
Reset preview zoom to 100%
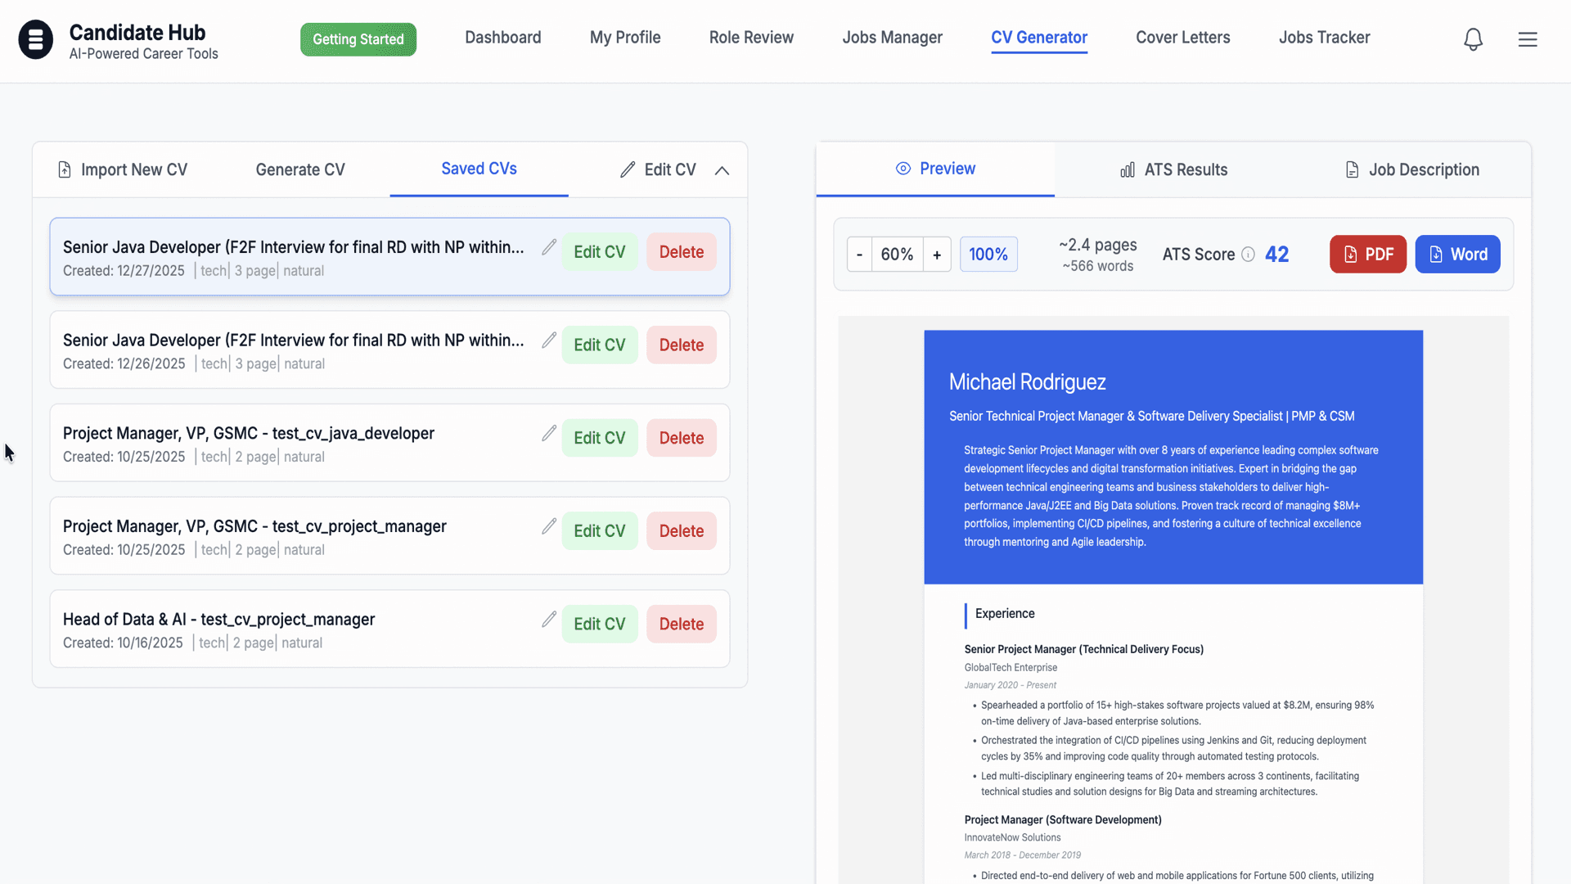tap(988, 255)
